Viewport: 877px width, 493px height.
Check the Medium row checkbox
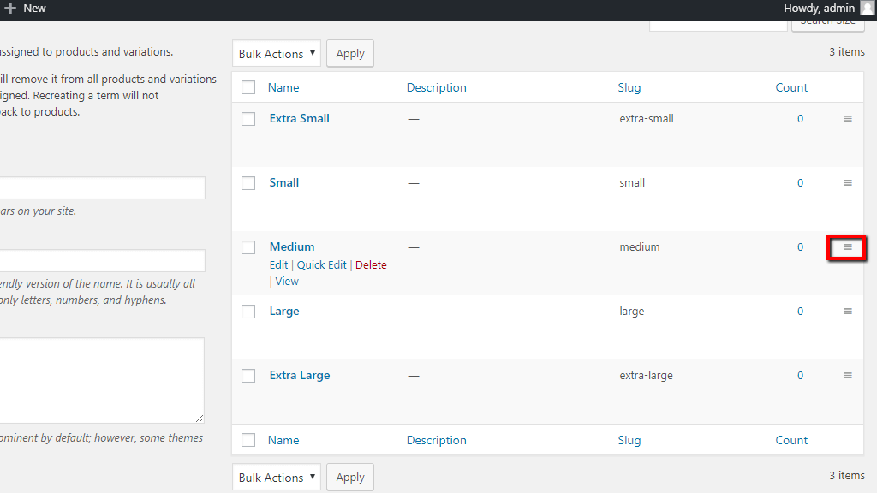point(248,247)
